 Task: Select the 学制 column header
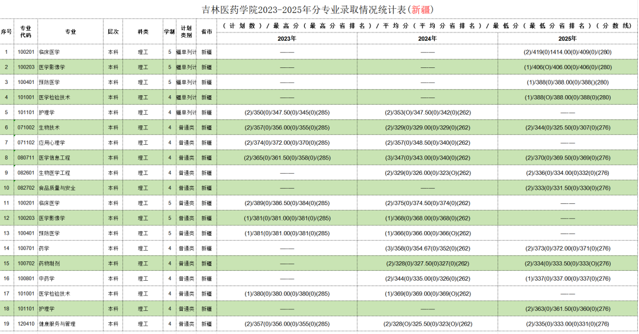(x=170, y=32)
